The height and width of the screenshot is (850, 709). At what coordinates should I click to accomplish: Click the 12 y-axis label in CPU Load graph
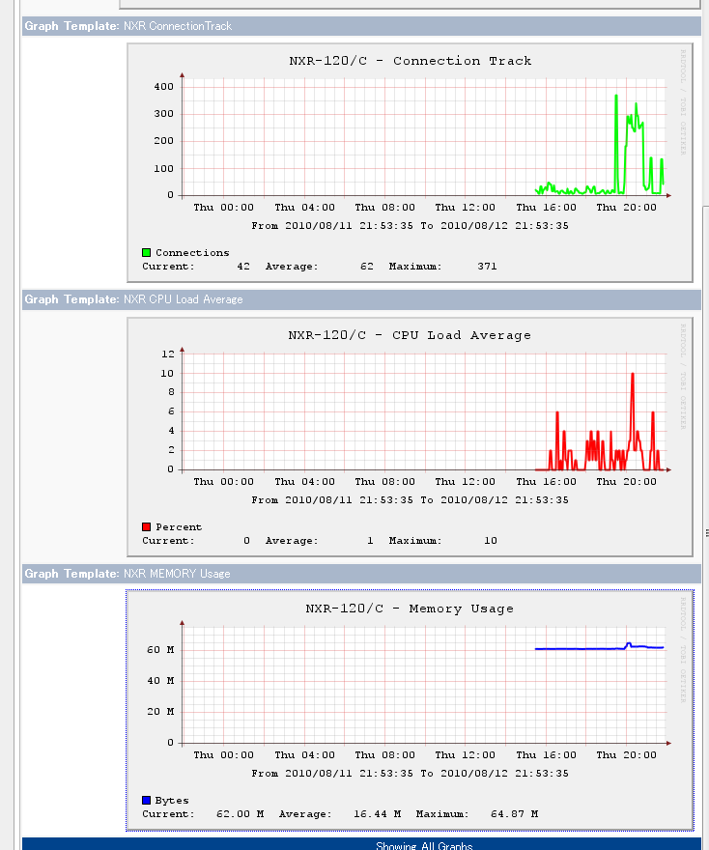pyautogui.click(x=167, y=354)
